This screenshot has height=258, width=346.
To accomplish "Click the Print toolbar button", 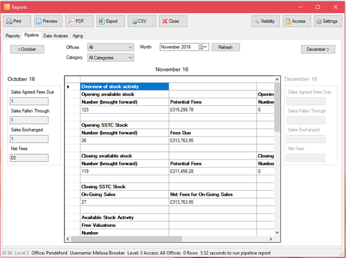I will (x=17, y=21).
